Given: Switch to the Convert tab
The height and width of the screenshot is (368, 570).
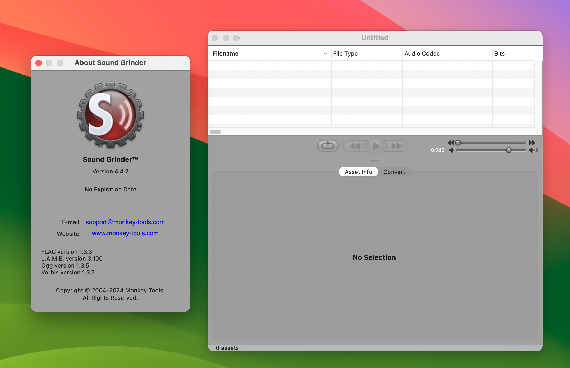Looking at the screenshot, I should pos(394,172).
